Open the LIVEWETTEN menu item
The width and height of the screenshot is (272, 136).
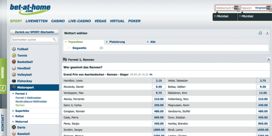coord(37,21)
